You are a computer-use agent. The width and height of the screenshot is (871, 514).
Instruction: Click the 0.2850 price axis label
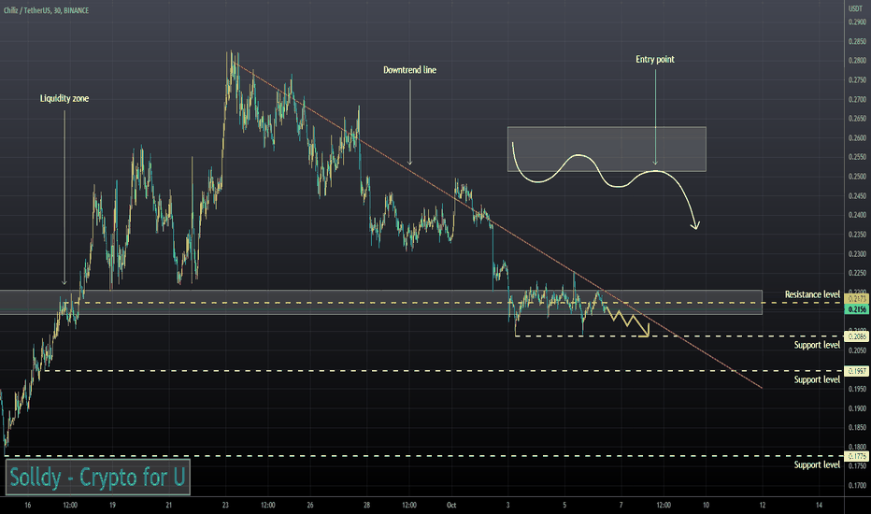coord(857,42)
